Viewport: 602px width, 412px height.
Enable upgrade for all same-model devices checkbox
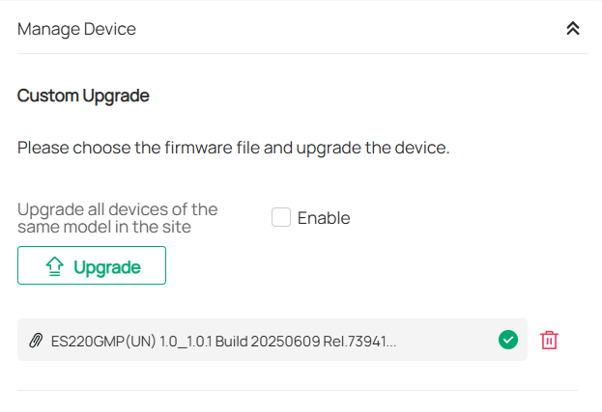click(x=281, y=217)
